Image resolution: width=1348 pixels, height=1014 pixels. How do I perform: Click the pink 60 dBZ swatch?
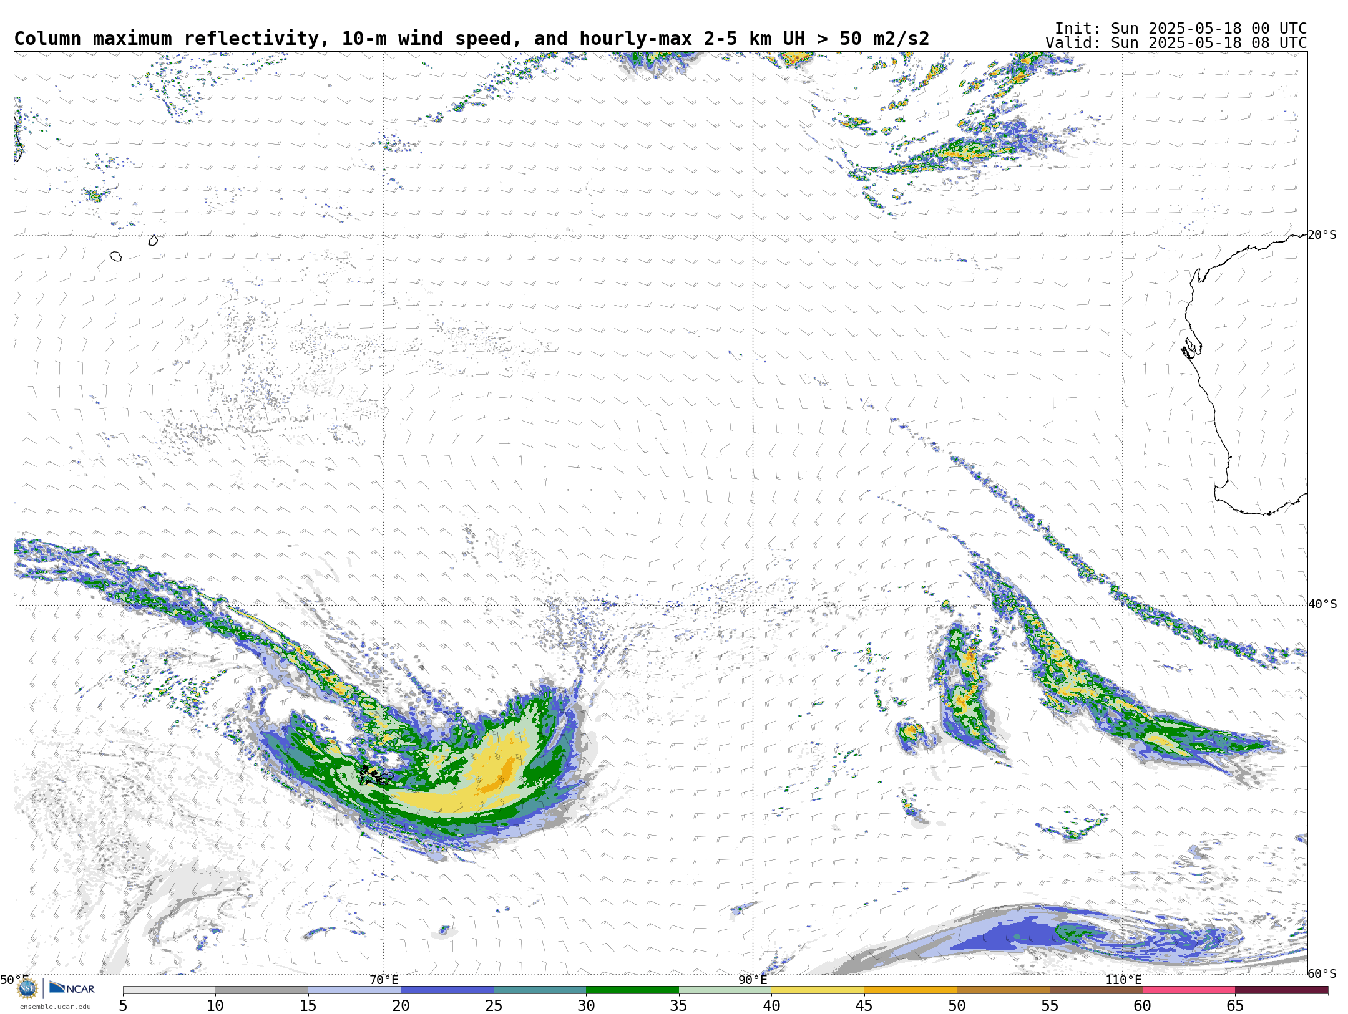1189,990
